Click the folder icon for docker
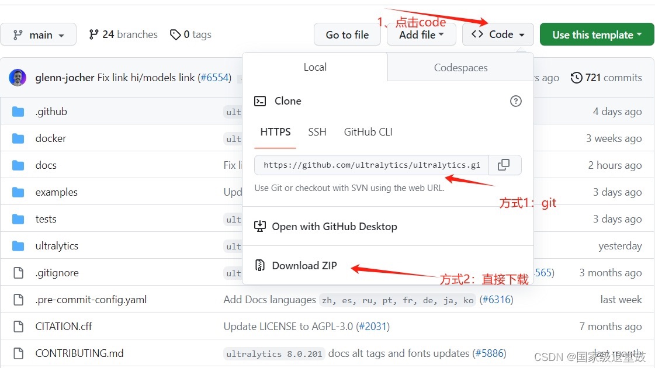 click(18, 138)
